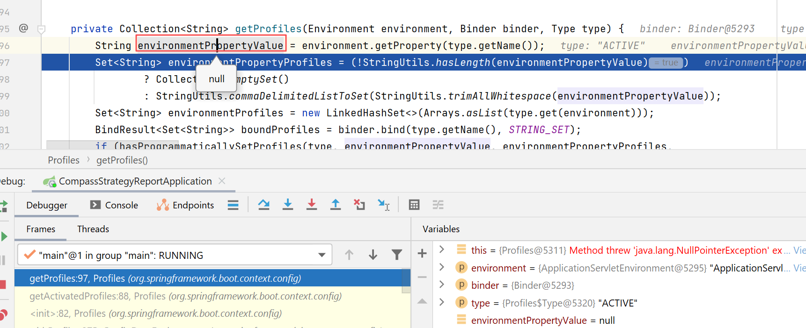Click the Drop Frame icon

pyautogui.click(x=359, y=205)
